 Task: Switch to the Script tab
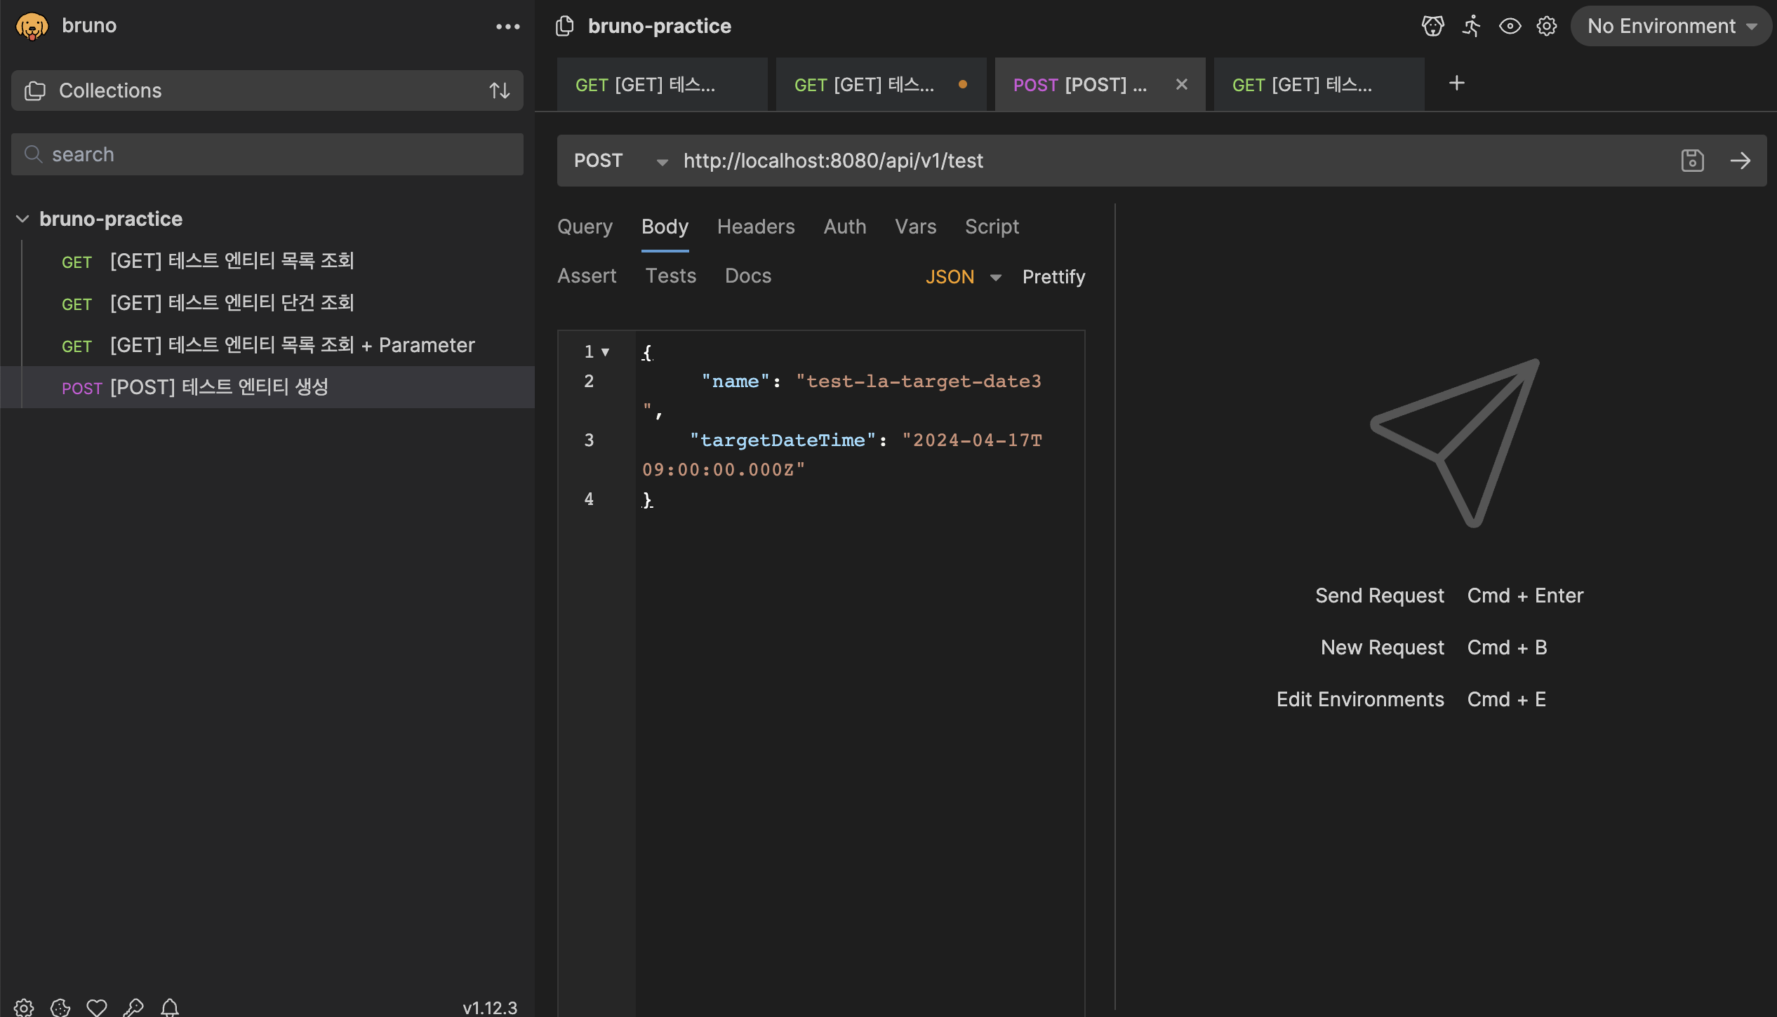point(991,227)
